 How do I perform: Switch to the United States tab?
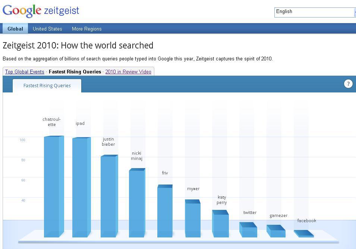[47, 29]
